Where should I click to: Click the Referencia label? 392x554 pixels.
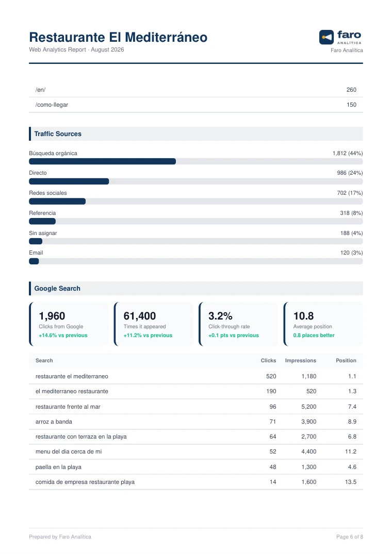[42, 213]
